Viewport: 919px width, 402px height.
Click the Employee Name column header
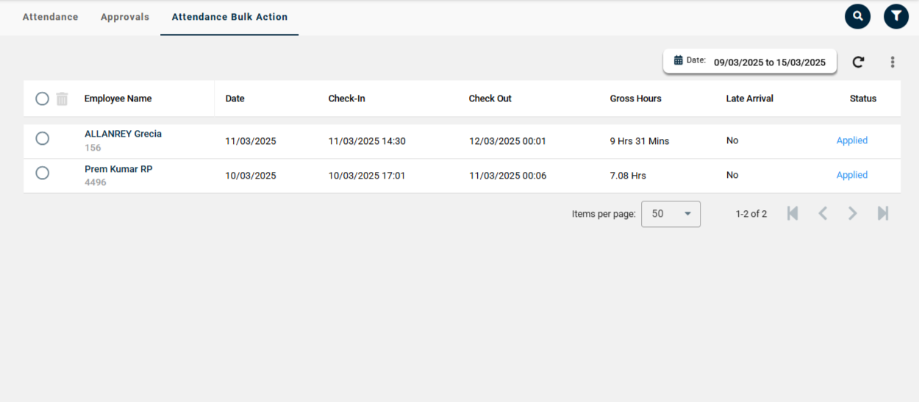pos(118,98)
